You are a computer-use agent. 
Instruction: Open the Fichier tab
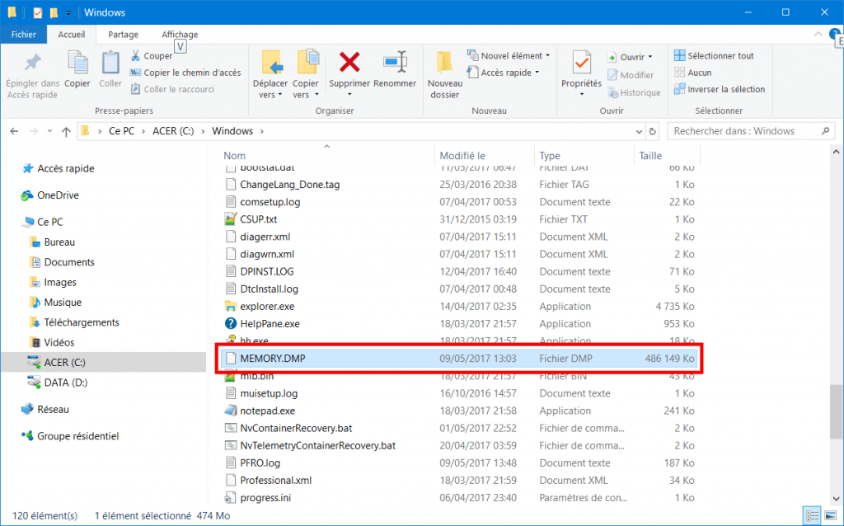pyautogui.click(x=24, y=34)
